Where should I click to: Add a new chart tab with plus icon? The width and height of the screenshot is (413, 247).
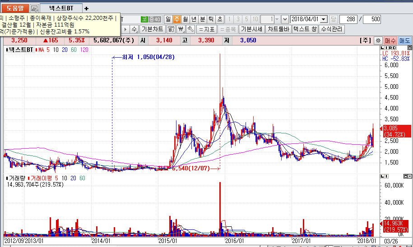[x=86, y=9]
